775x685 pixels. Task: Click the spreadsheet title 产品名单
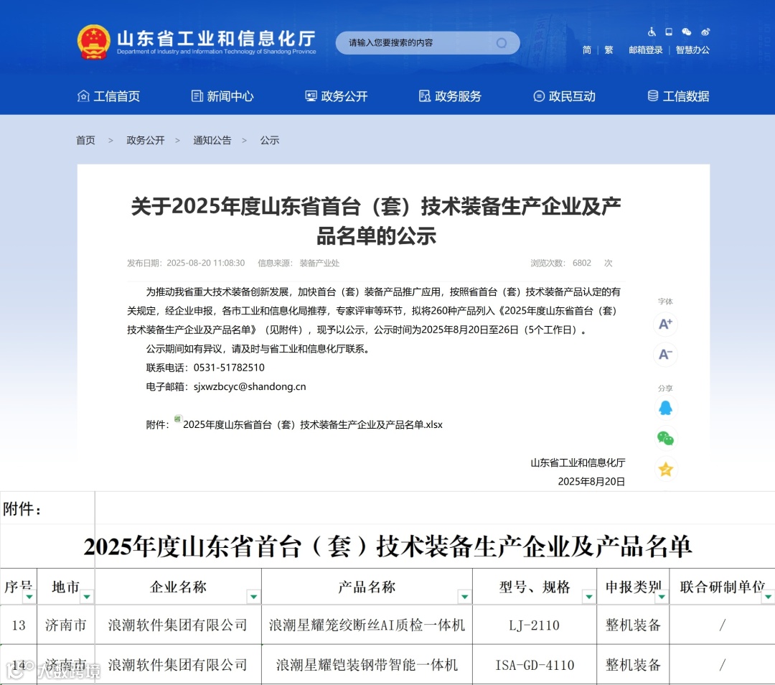(387, 546)
